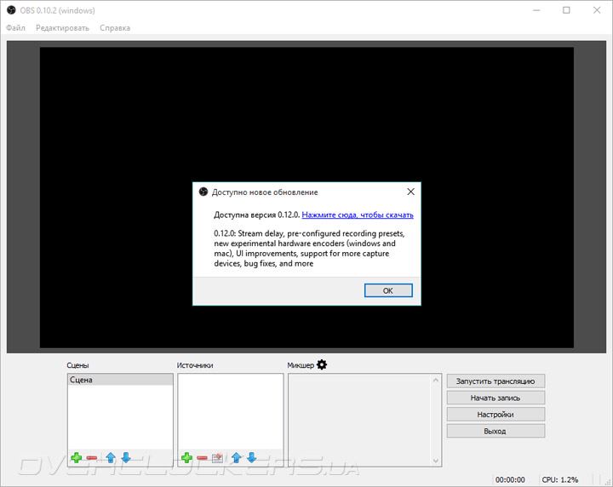Image resolution: width=613 pixels, height=487 pixels.
Task: Move the scene up with the blue arrow
Action: (111, 457)
